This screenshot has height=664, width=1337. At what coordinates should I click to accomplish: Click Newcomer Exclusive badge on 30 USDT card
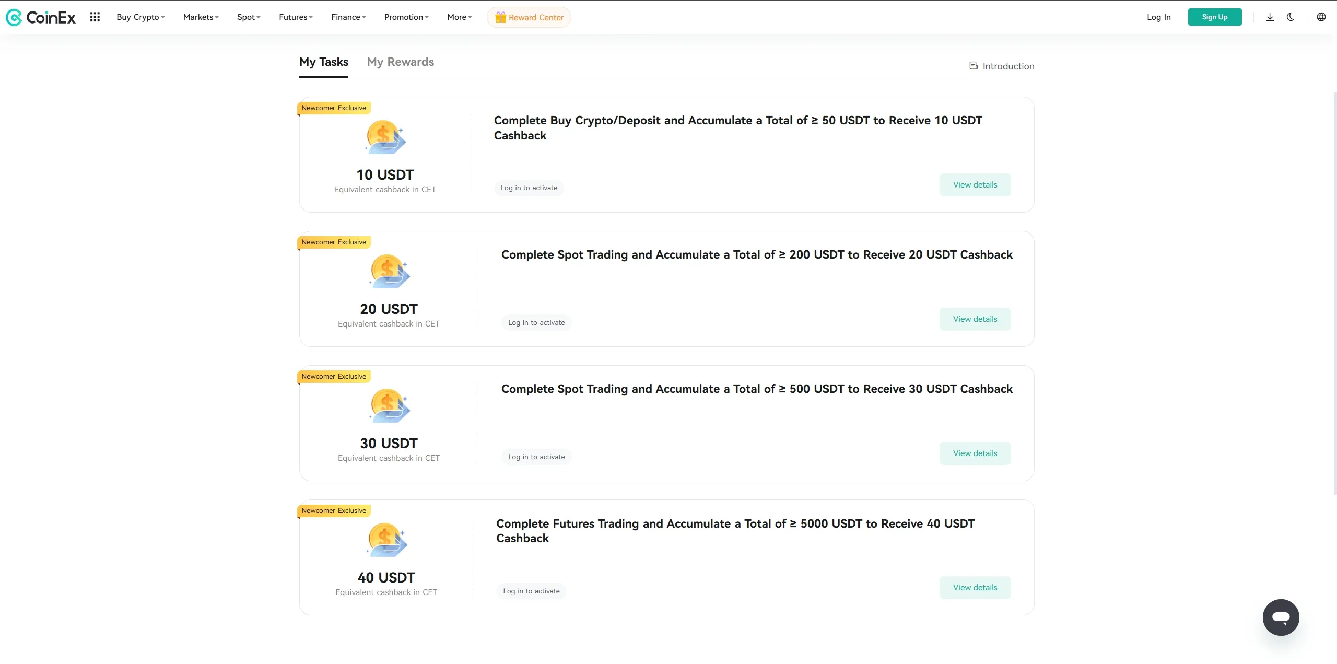(x=334, y=377)
